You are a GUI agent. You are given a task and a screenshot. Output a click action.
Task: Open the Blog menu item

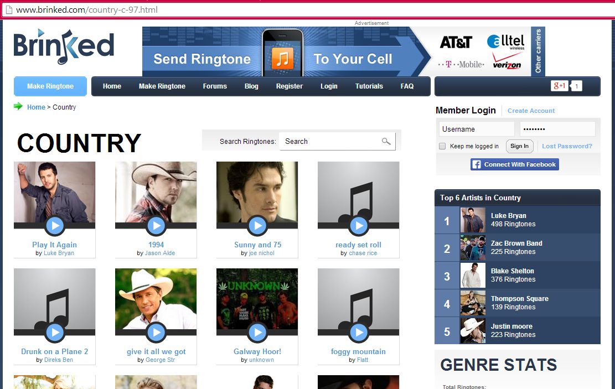coord(251,86)
